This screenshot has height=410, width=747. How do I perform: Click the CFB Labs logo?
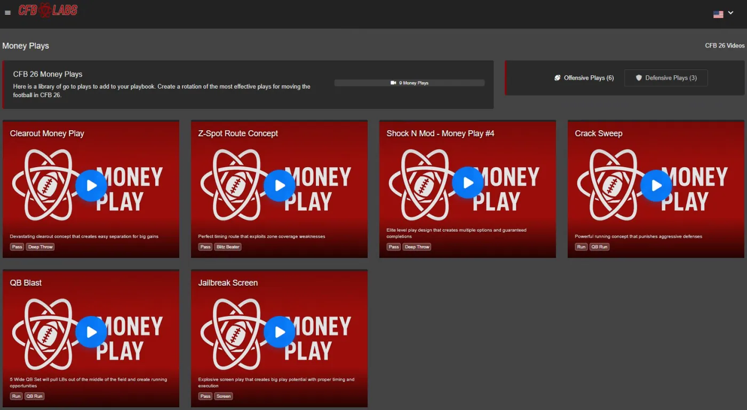(x=48, y=10)
